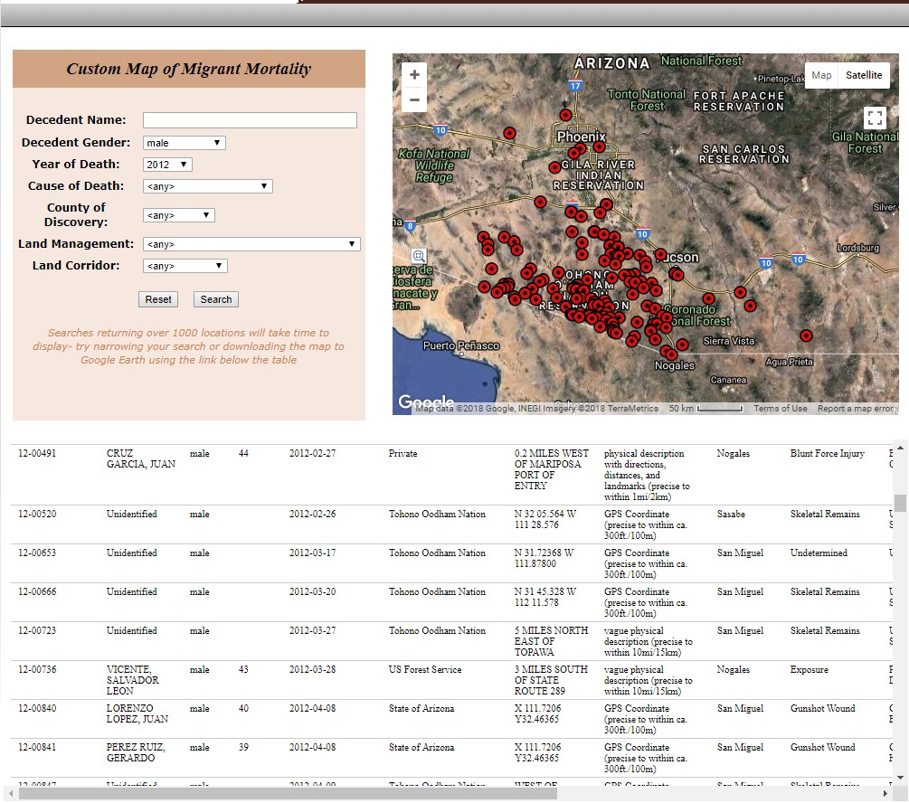Click the Google logo on the map
Screen dimensions: 909x803
tap(426, 401)
